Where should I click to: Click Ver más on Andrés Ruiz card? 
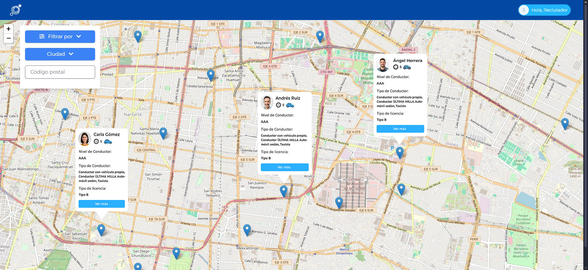(284, 167)
